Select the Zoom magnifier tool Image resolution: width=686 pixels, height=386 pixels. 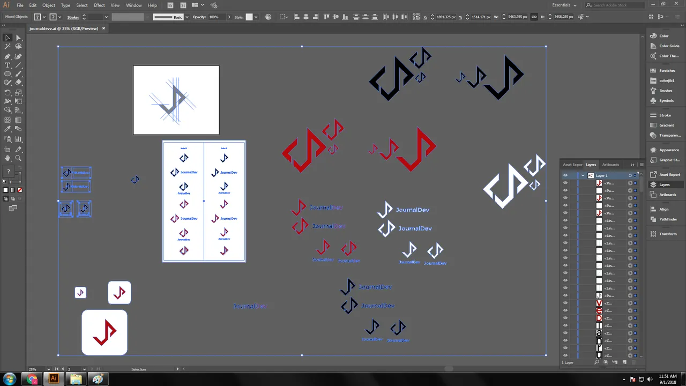click(18, 158)
